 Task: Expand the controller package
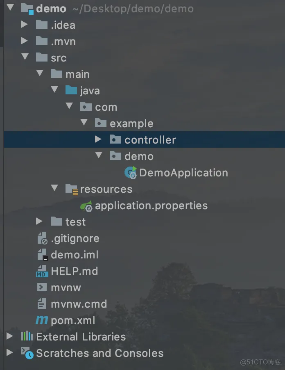(x=98, y=140)
